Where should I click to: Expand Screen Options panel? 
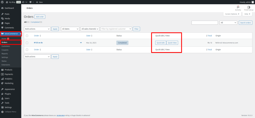coord(232,14)
